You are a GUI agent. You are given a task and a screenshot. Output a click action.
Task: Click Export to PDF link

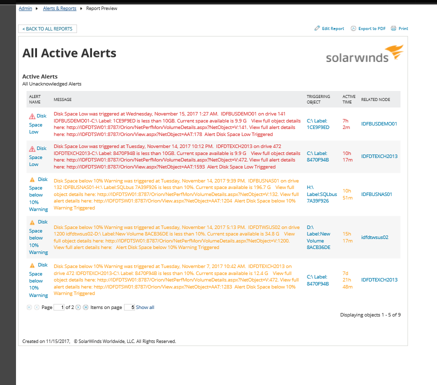(372, 28)
